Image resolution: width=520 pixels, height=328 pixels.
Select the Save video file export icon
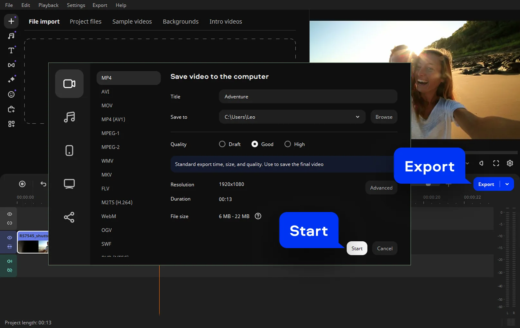point(69,84)
